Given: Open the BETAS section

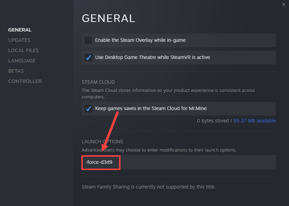Looking at the screenshot, I should click(16, 71).
